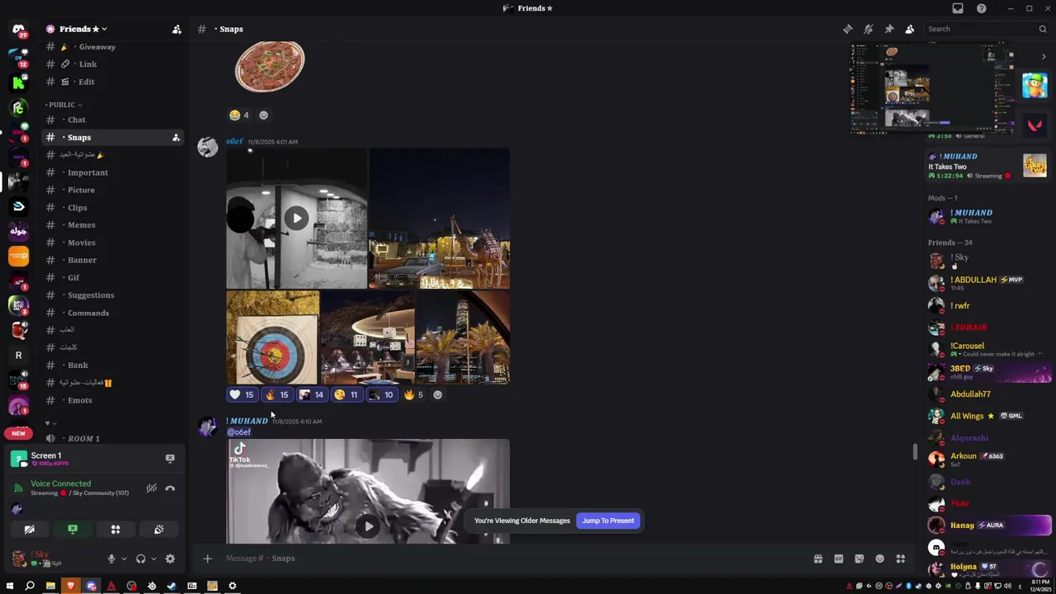Open output device options arrow beside headphones
Viewport: 1056px width, 594px height.
point(153,559)
